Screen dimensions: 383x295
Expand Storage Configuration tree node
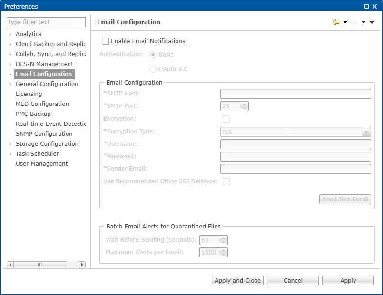click(x=10, y=144)
